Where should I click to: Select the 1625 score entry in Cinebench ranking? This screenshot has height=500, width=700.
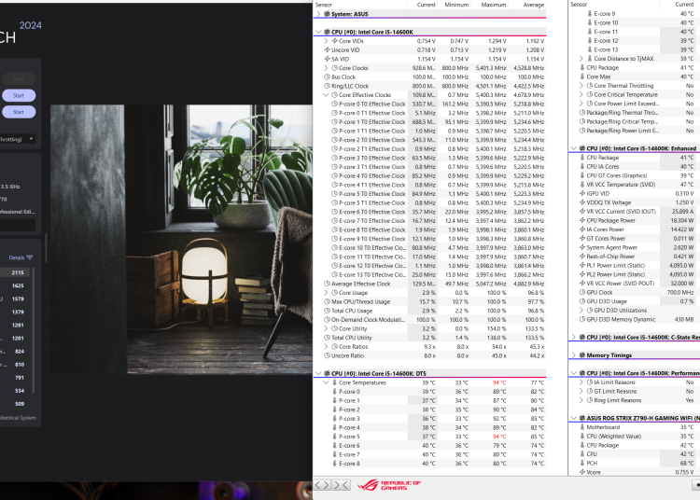pos(15,285)
